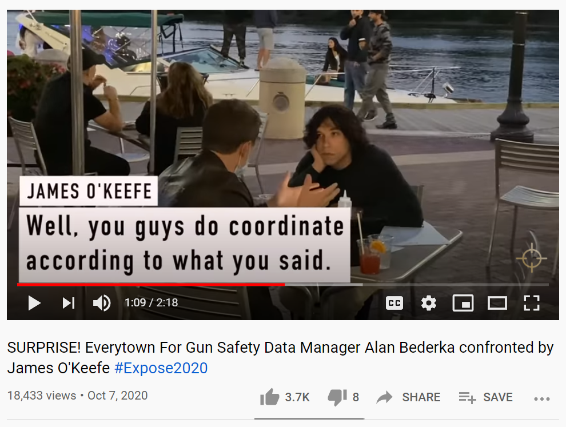Open the #Expose2020 hashtag link
The height and width of the screenshot is (427, 566).
pos(161,368)
